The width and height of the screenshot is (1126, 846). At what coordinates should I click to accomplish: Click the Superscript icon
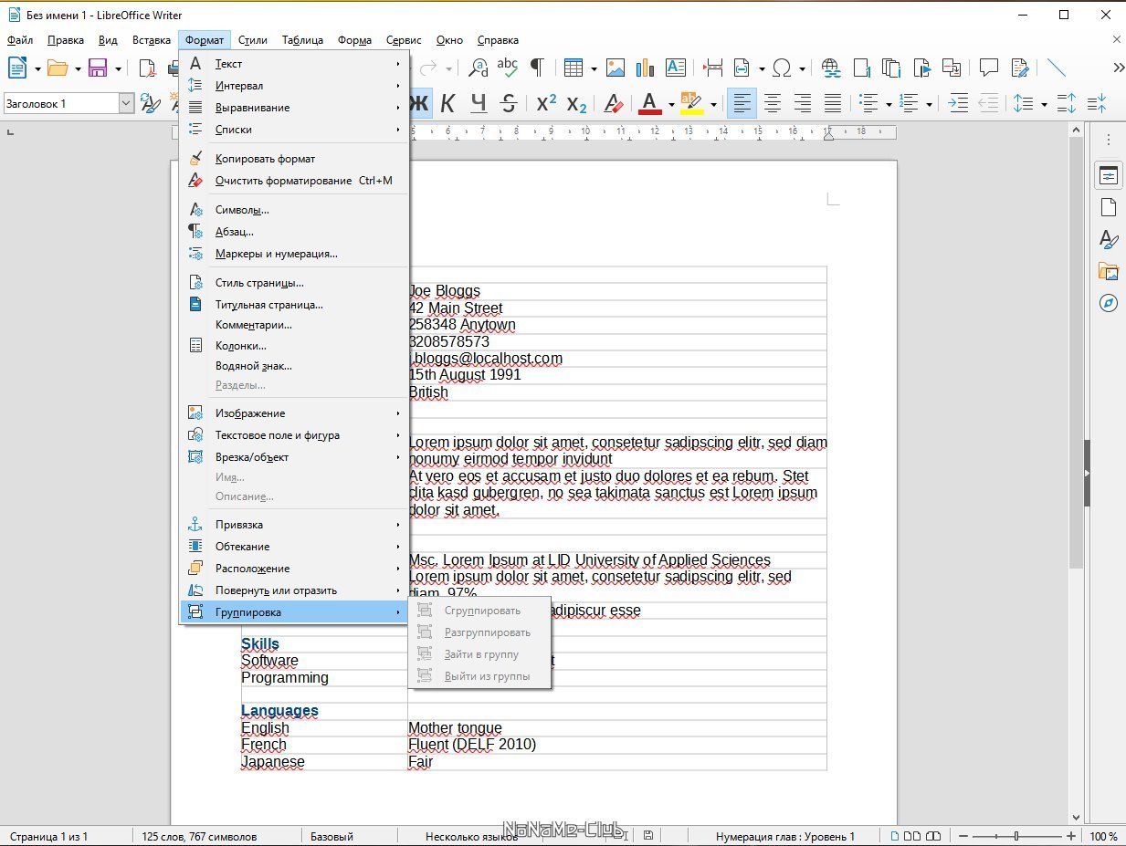[x=546, y=104]
